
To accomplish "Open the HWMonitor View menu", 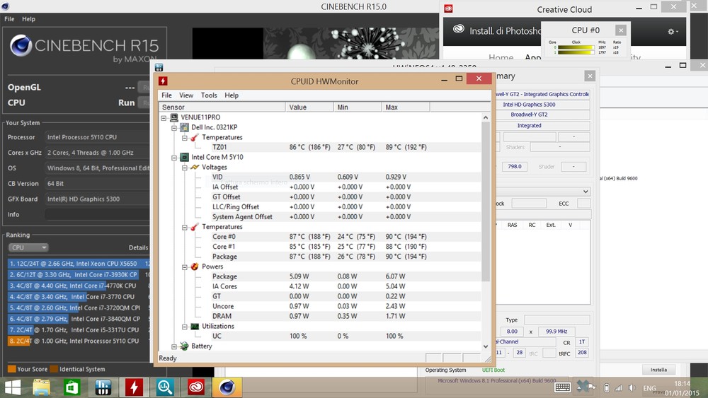I will 186,95.
